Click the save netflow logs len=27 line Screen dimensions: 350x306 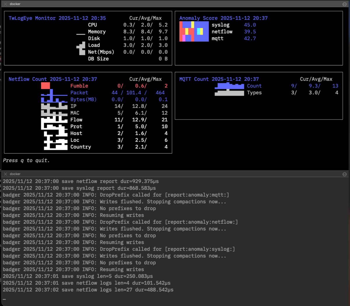(88, 290)
